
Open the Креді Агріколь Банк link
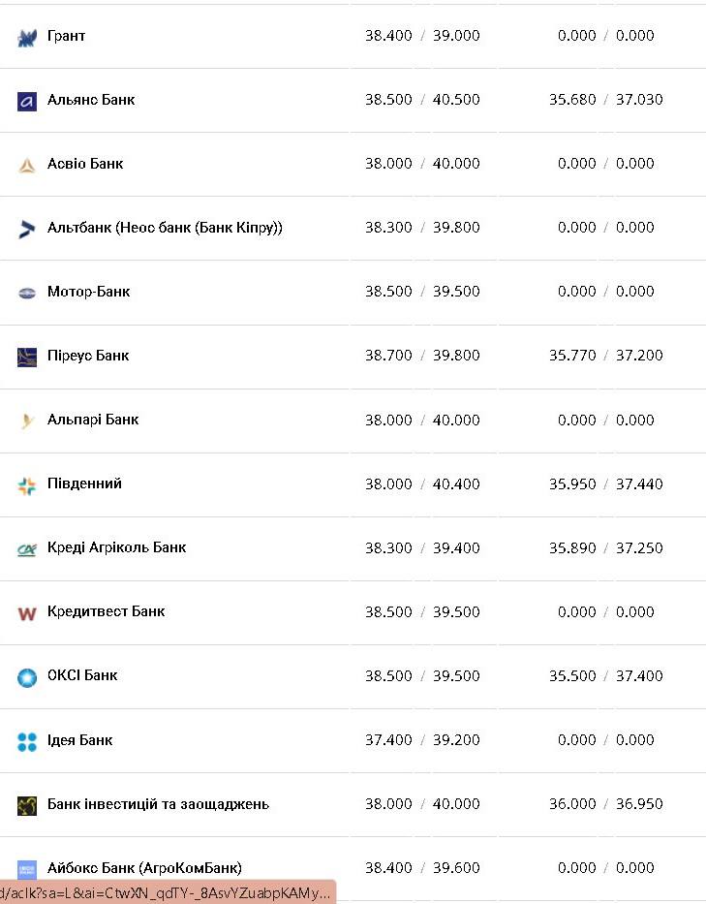[x=116, y=547]
